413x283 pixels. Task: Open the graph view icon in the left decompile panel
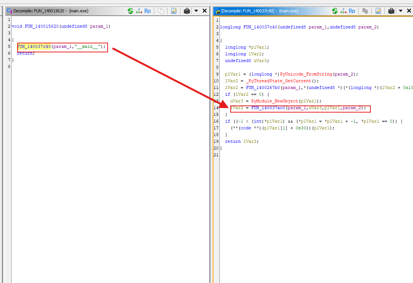(139, 11)
